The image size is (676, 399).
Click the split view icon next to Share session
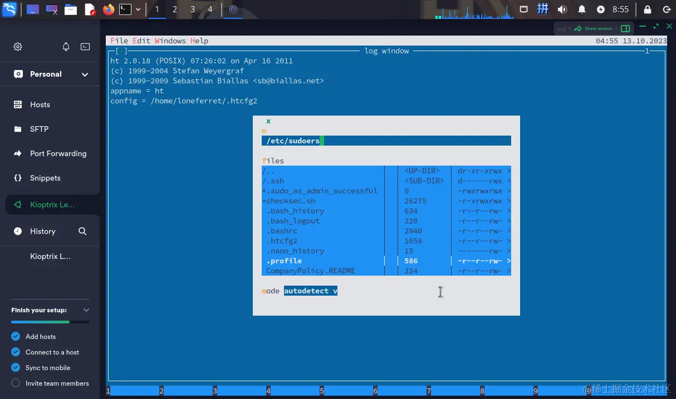(625, 28)
